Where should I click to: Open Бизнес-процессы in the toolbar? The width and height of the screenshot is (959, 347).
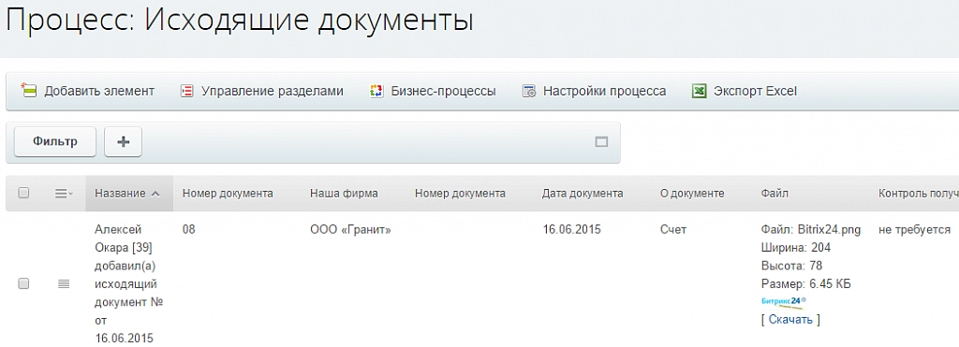(x=433, y=91)
